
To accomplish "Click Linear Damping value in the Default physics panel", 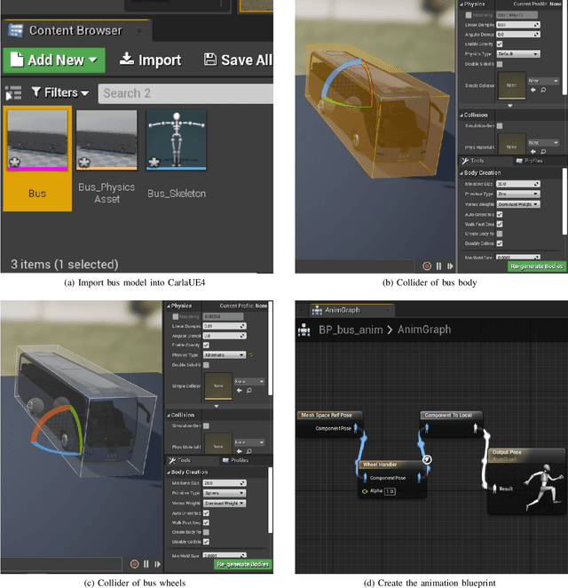I will [x=518, y=25].
